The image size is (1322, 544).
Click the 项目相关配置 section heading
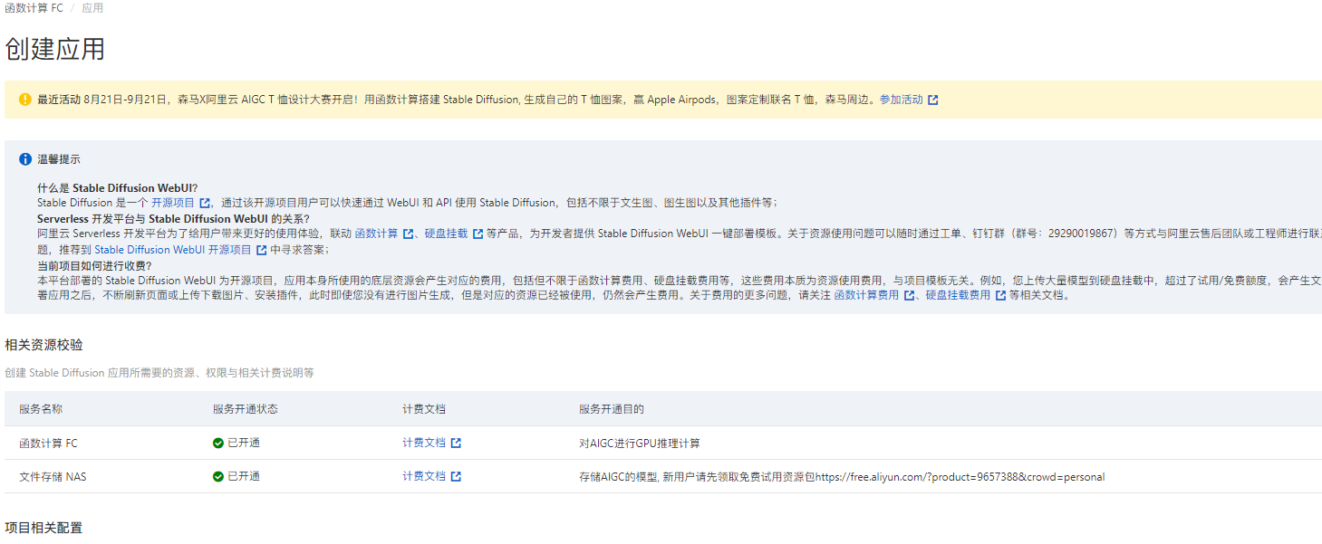pos(43,528)
